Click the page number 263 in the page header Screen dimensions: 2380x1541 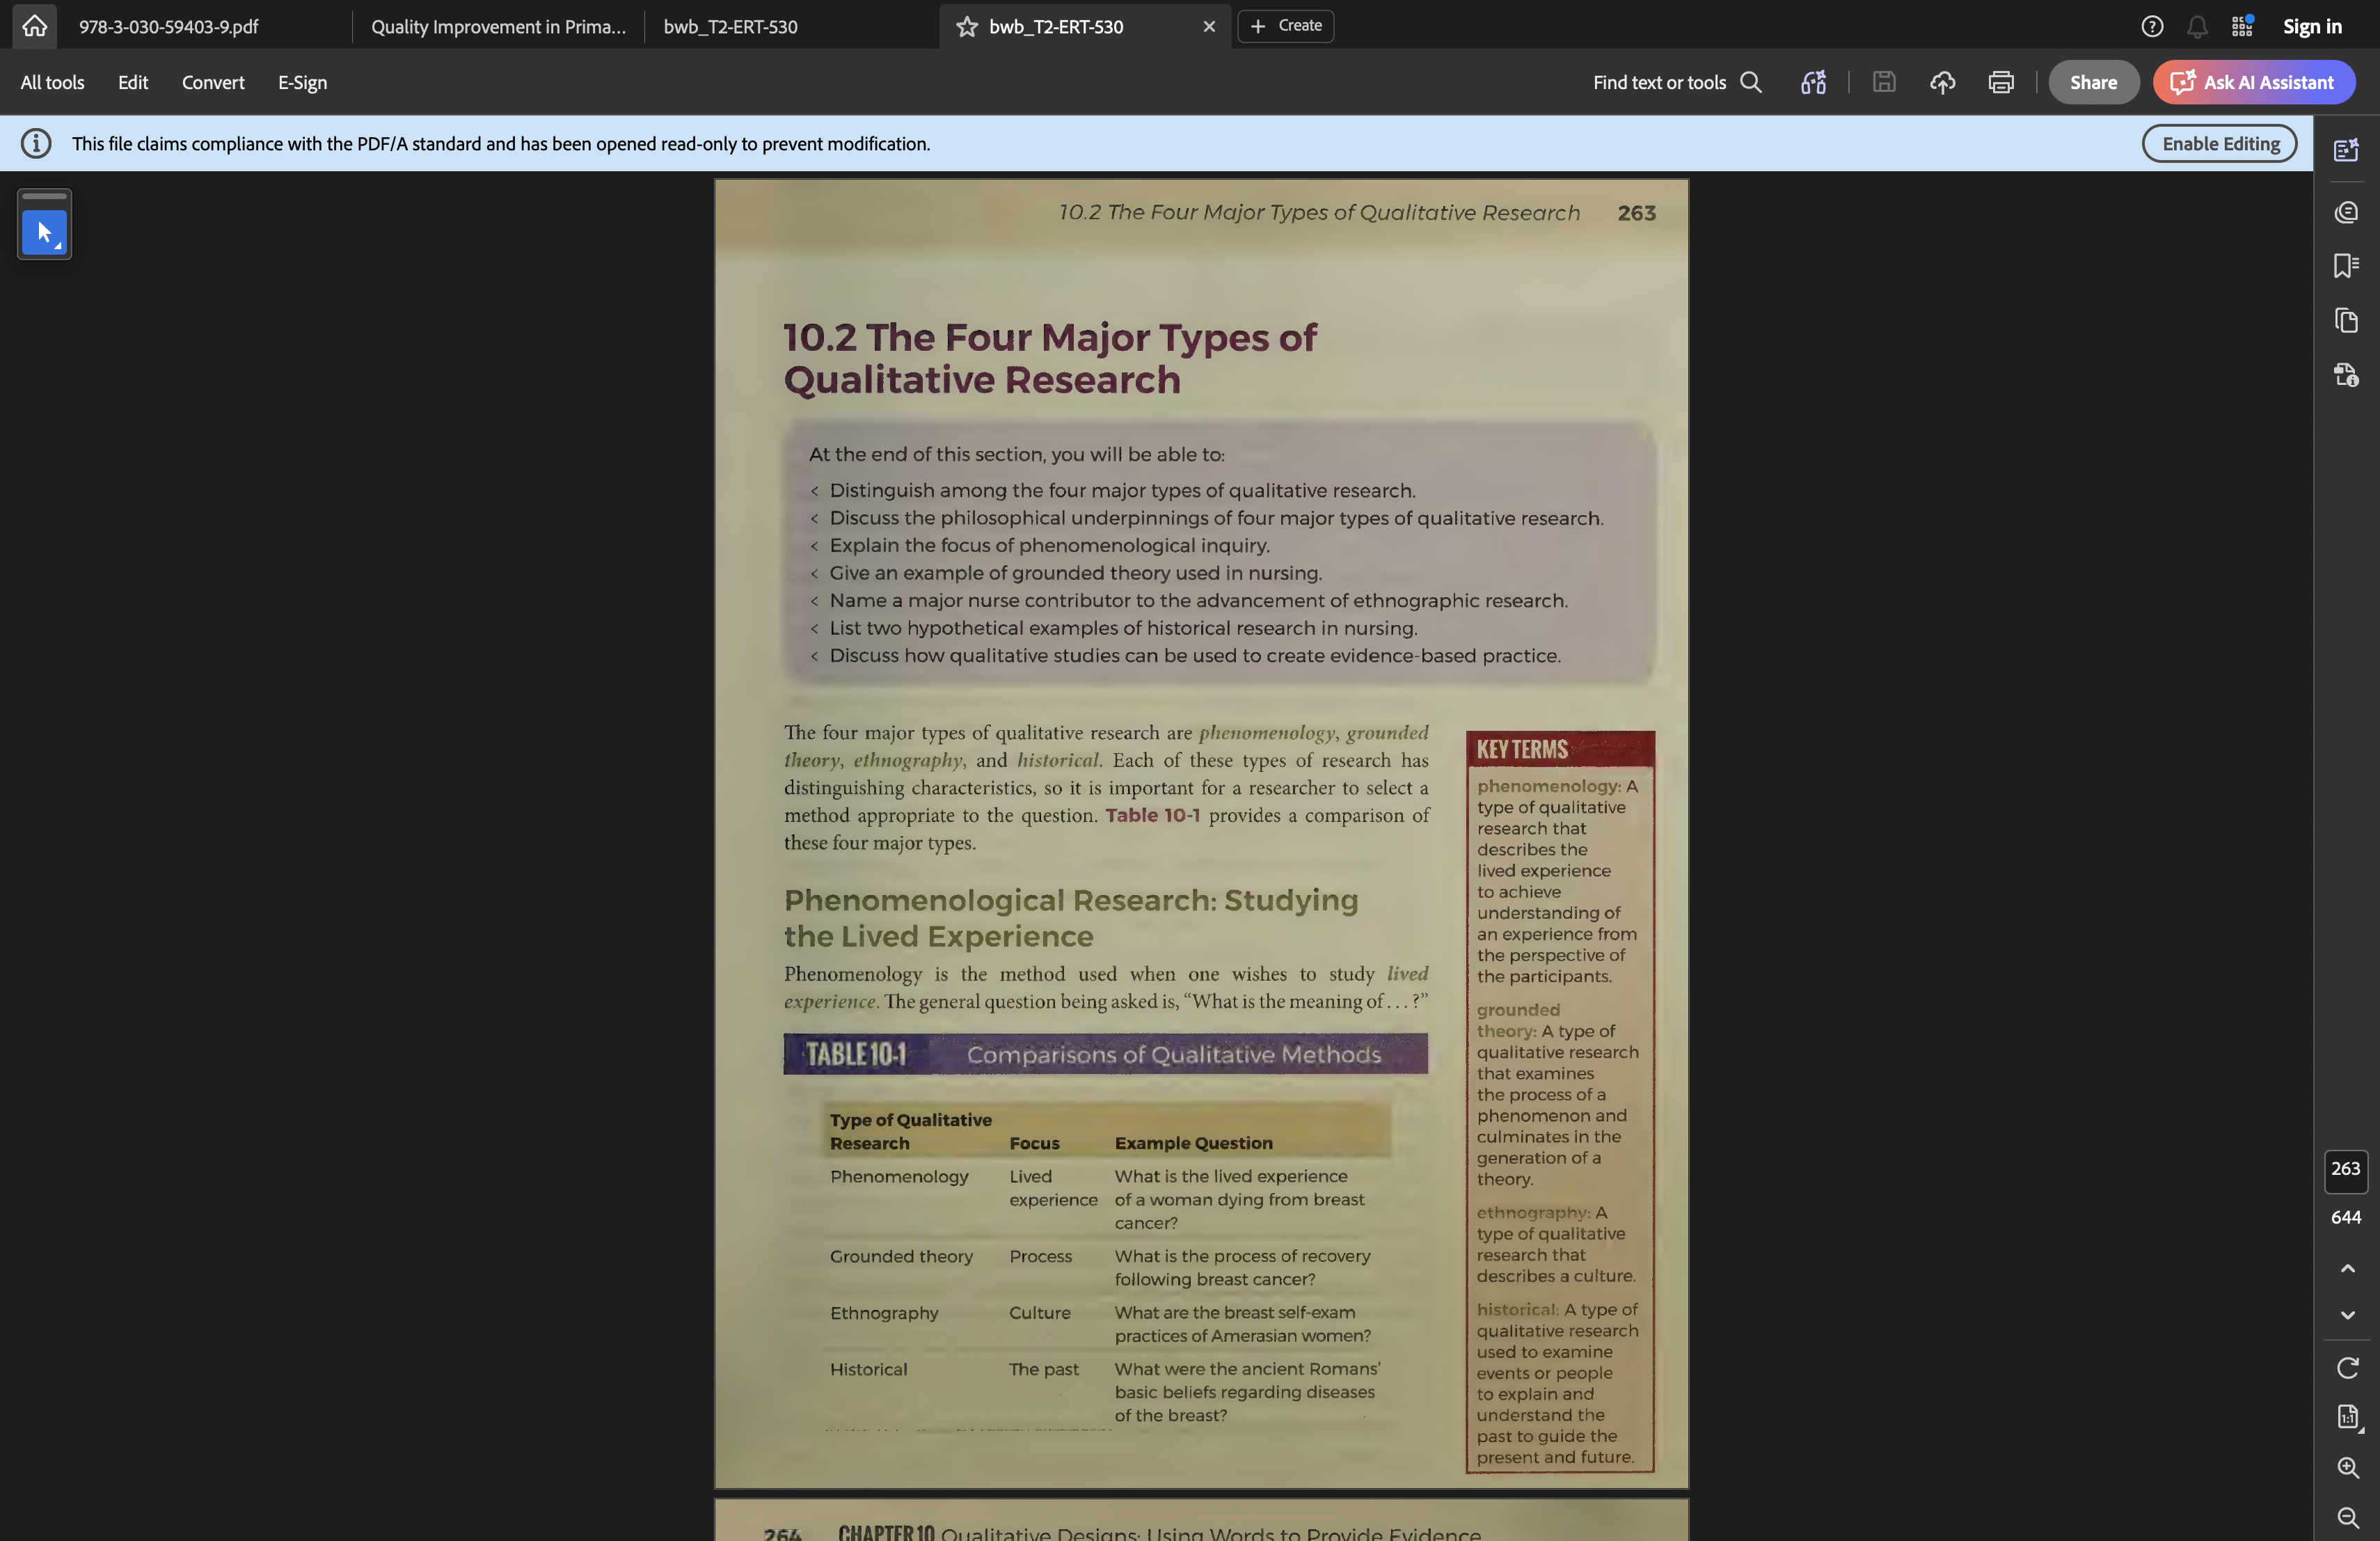[1636, 213]
